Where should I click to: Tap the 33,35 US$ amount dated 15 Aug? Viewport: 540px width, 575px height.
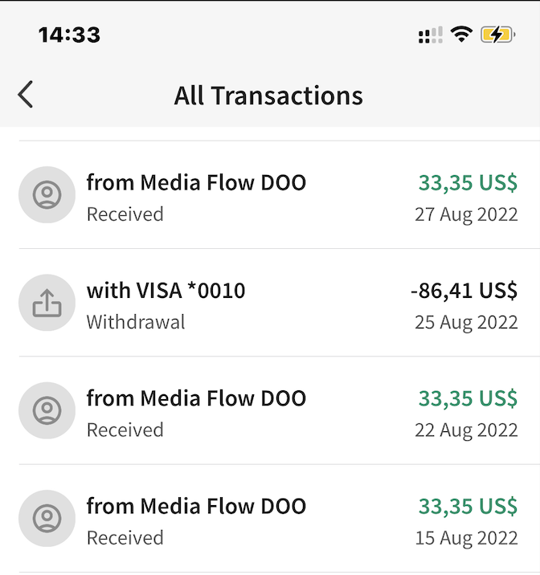[x=468, y=507]
